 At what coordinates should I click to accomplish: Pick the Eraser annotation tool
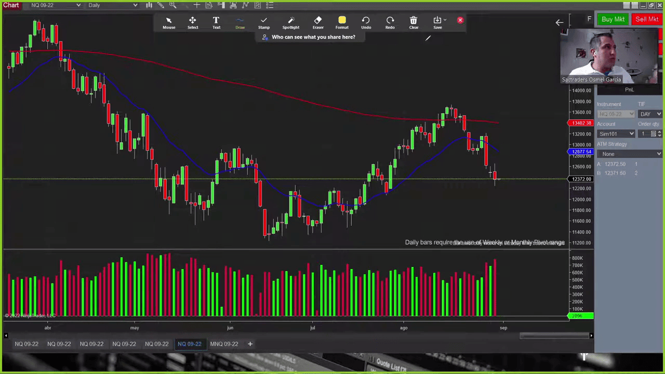318,22
